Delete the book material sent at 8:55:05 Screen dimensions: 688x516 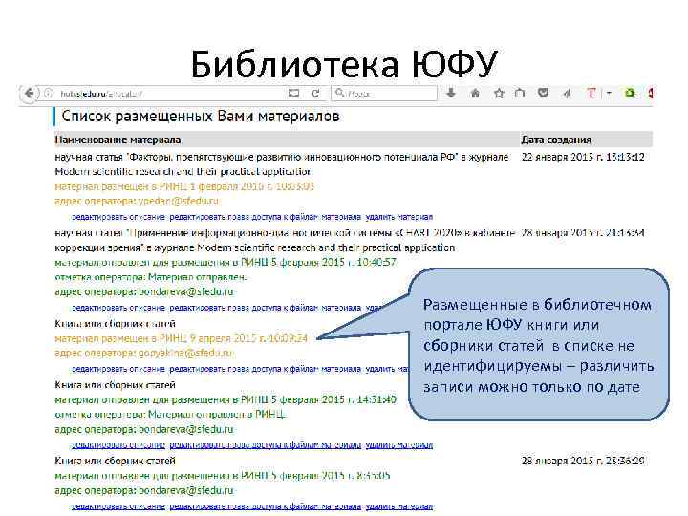pyautogui.click(x=398, y=506)
